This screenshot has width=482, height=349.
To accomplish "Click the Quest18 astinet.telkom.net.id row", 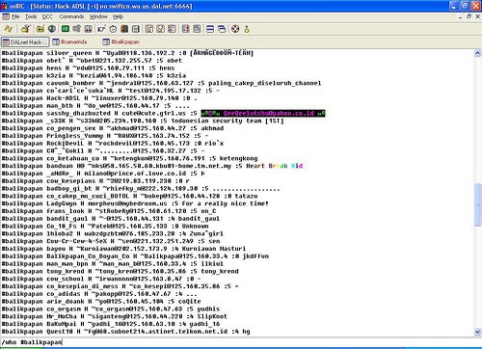I will (x=125, y=332).
